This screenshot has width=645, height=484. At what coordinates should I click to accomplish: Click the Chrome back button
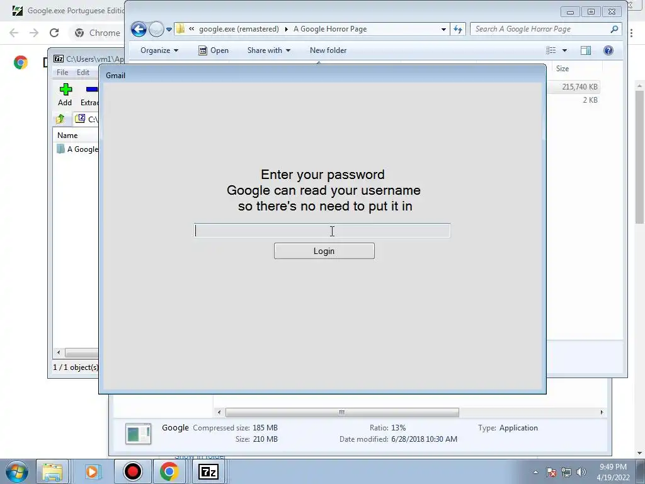tap(14, 33)
